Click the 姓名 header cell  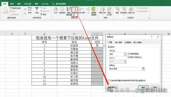tap(74, 42)
